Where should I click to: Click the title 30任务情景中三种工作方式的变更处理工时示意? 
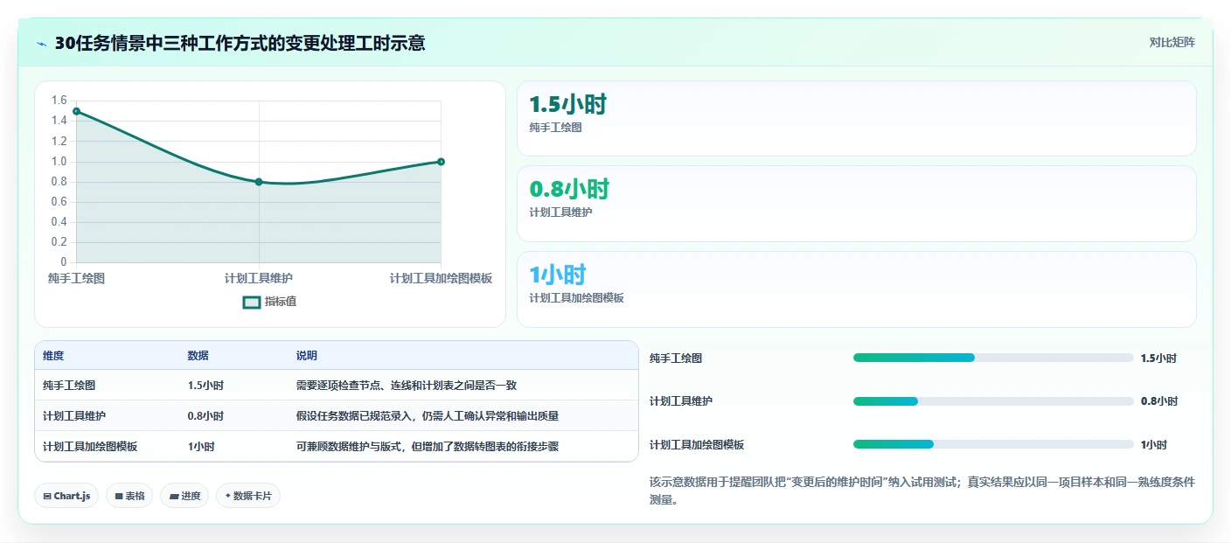click(x=240, y=43)
